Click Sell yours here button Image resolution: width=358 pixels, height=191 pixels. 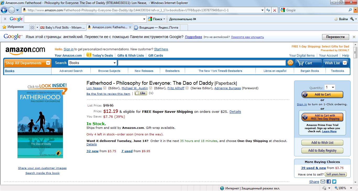pyautogui.click(x=336, y=174)
